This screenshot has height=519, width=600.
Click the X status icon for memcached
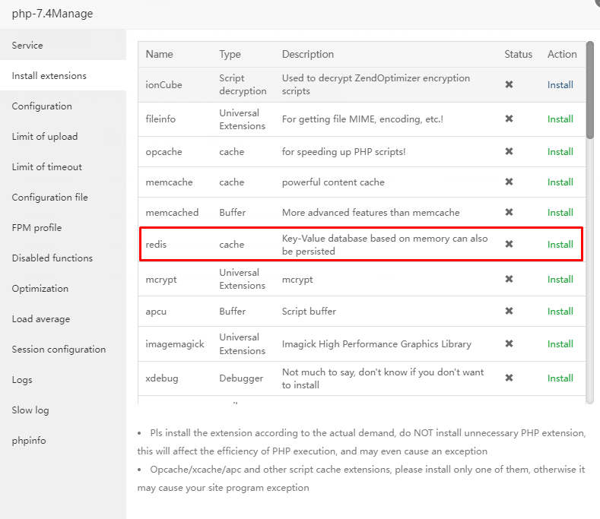[x=509, y=212]
